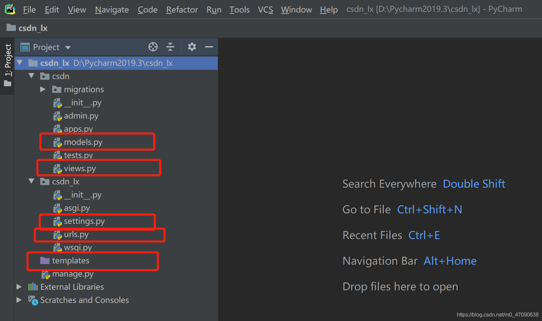This screenshot has height=321, width=542.
Task: Expand Scratches and Consoles arrow
Action: pyautogui.click(x=19, y=300)
